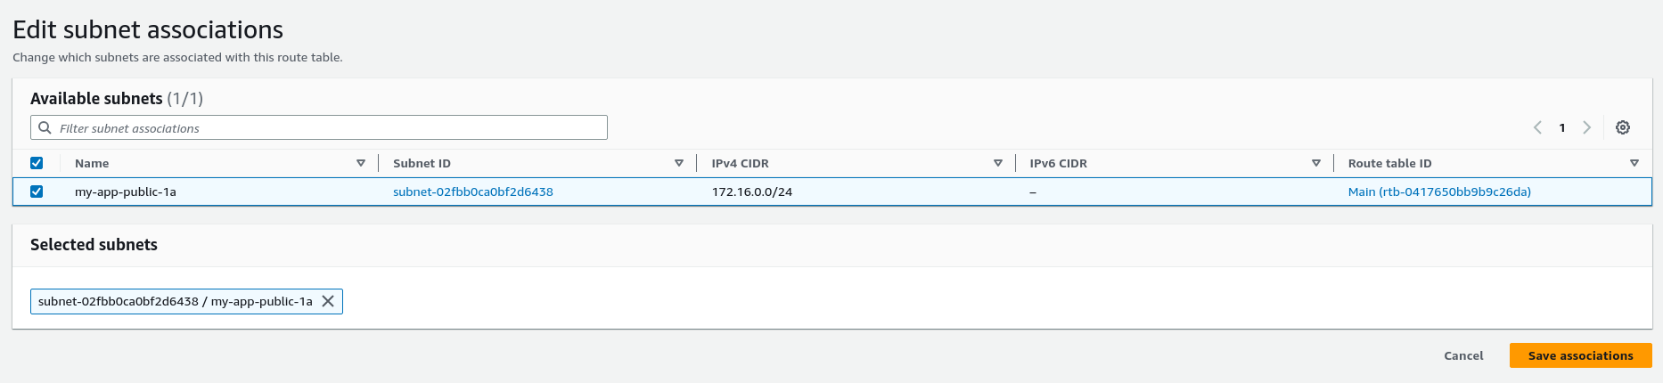The image size is (1663, 383).
Task: Sort by Subnet ID column arrow
Action: click(x=679, y=163)
